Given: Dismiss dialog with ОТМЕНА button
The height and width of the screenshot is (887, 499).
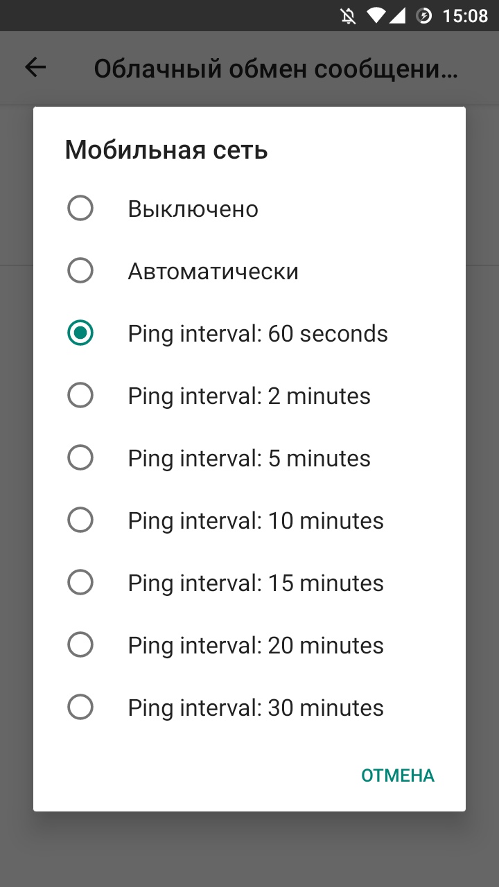Looking at the screenshot, I should point(397,775).
